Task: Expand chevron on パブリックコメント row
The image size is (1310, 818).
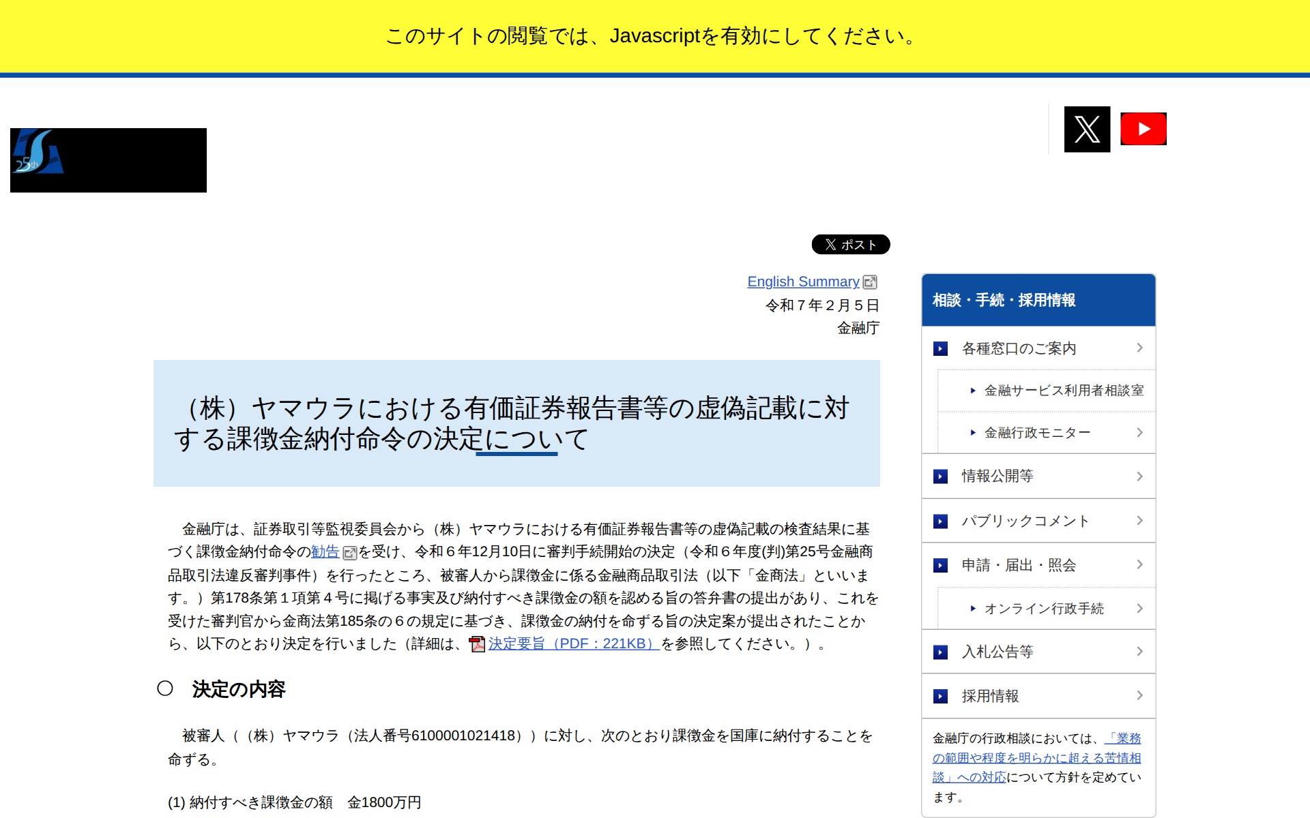Action: (1139, 521)
